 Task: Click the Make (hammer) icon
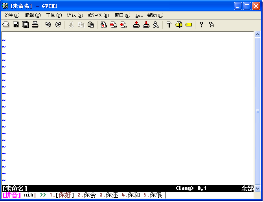(x=169, y=25)
